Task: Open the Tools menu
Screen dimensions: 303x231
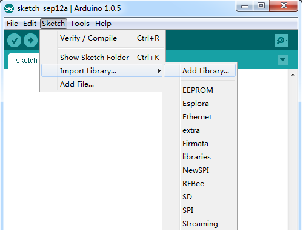Action: [80, 24]
